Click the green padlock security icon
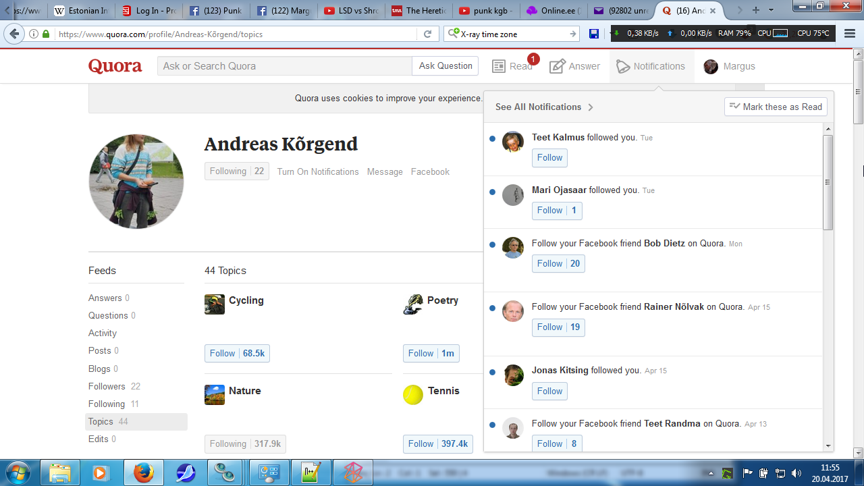The image size is (864, 486). tap(46, 34)
